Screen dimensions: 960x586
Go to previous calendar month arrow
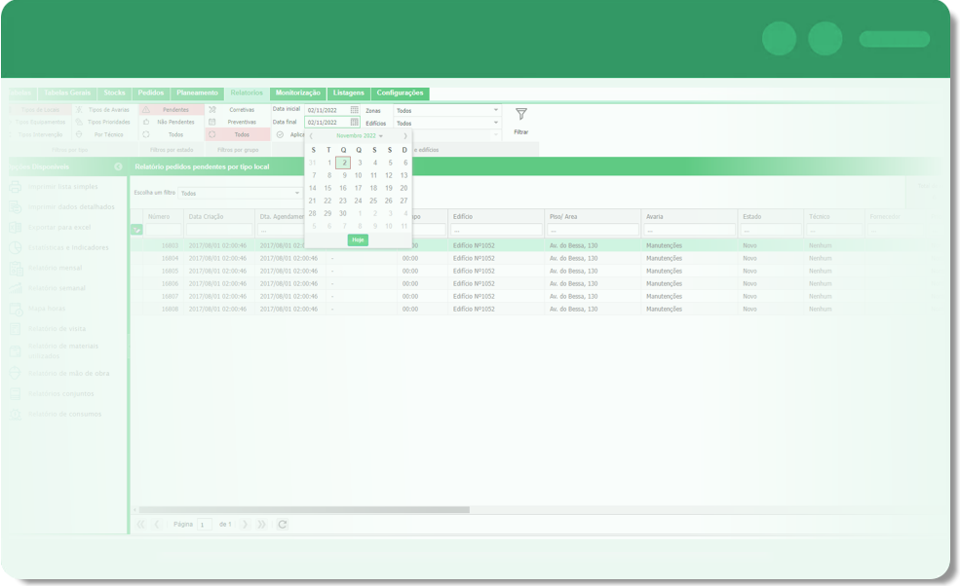point(312,136)
